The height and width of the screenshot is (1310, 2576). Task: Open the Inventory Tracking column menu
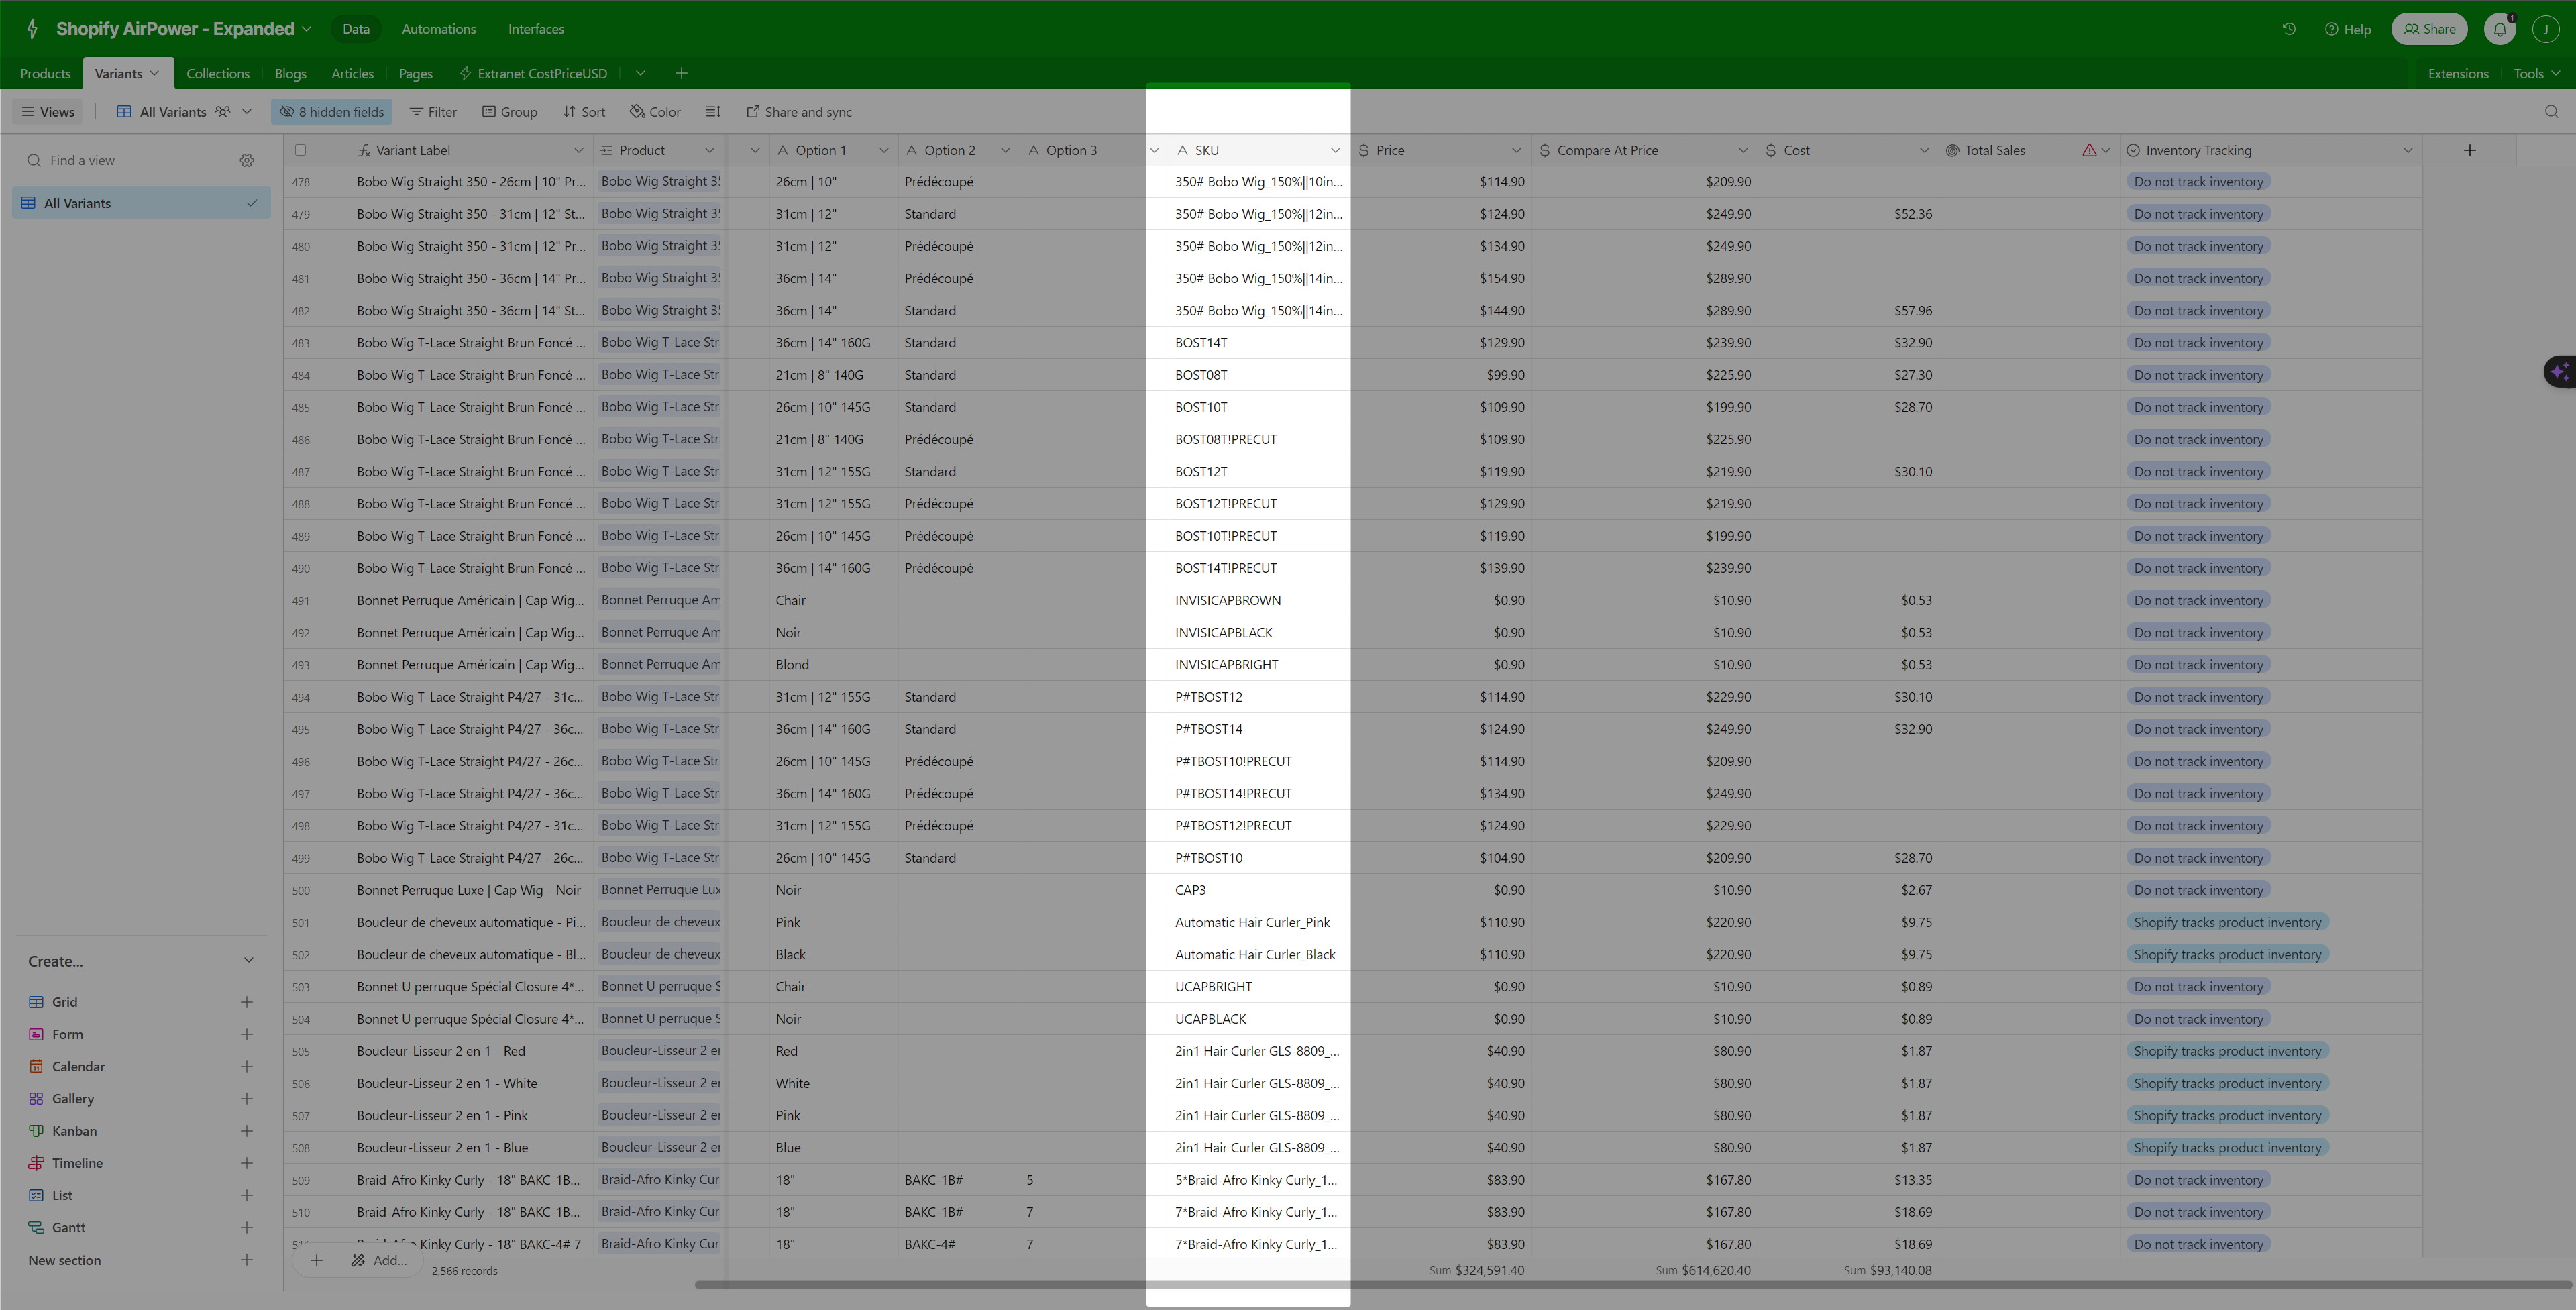2407,150
